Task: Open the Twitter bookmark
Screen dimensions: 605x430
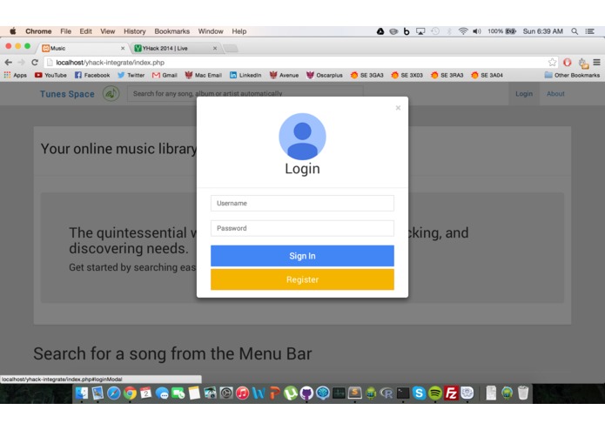Action: pyautogui.click(x=131, y=75)
